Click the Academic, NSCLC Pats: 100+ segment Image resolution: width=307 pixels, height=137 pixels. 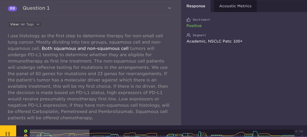tap(214, 41)
